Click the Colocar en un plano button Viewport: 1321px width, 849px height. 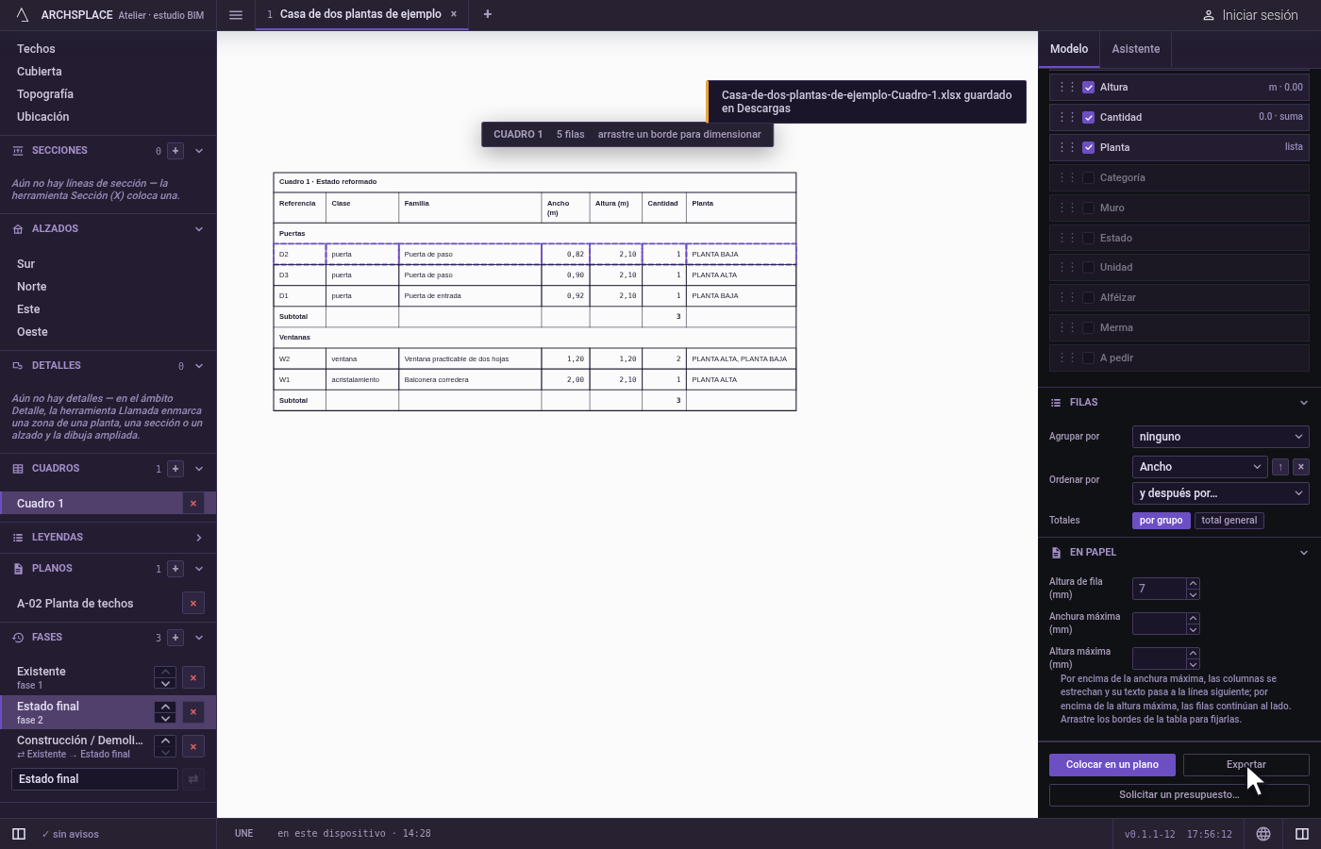click(1112, 765)
